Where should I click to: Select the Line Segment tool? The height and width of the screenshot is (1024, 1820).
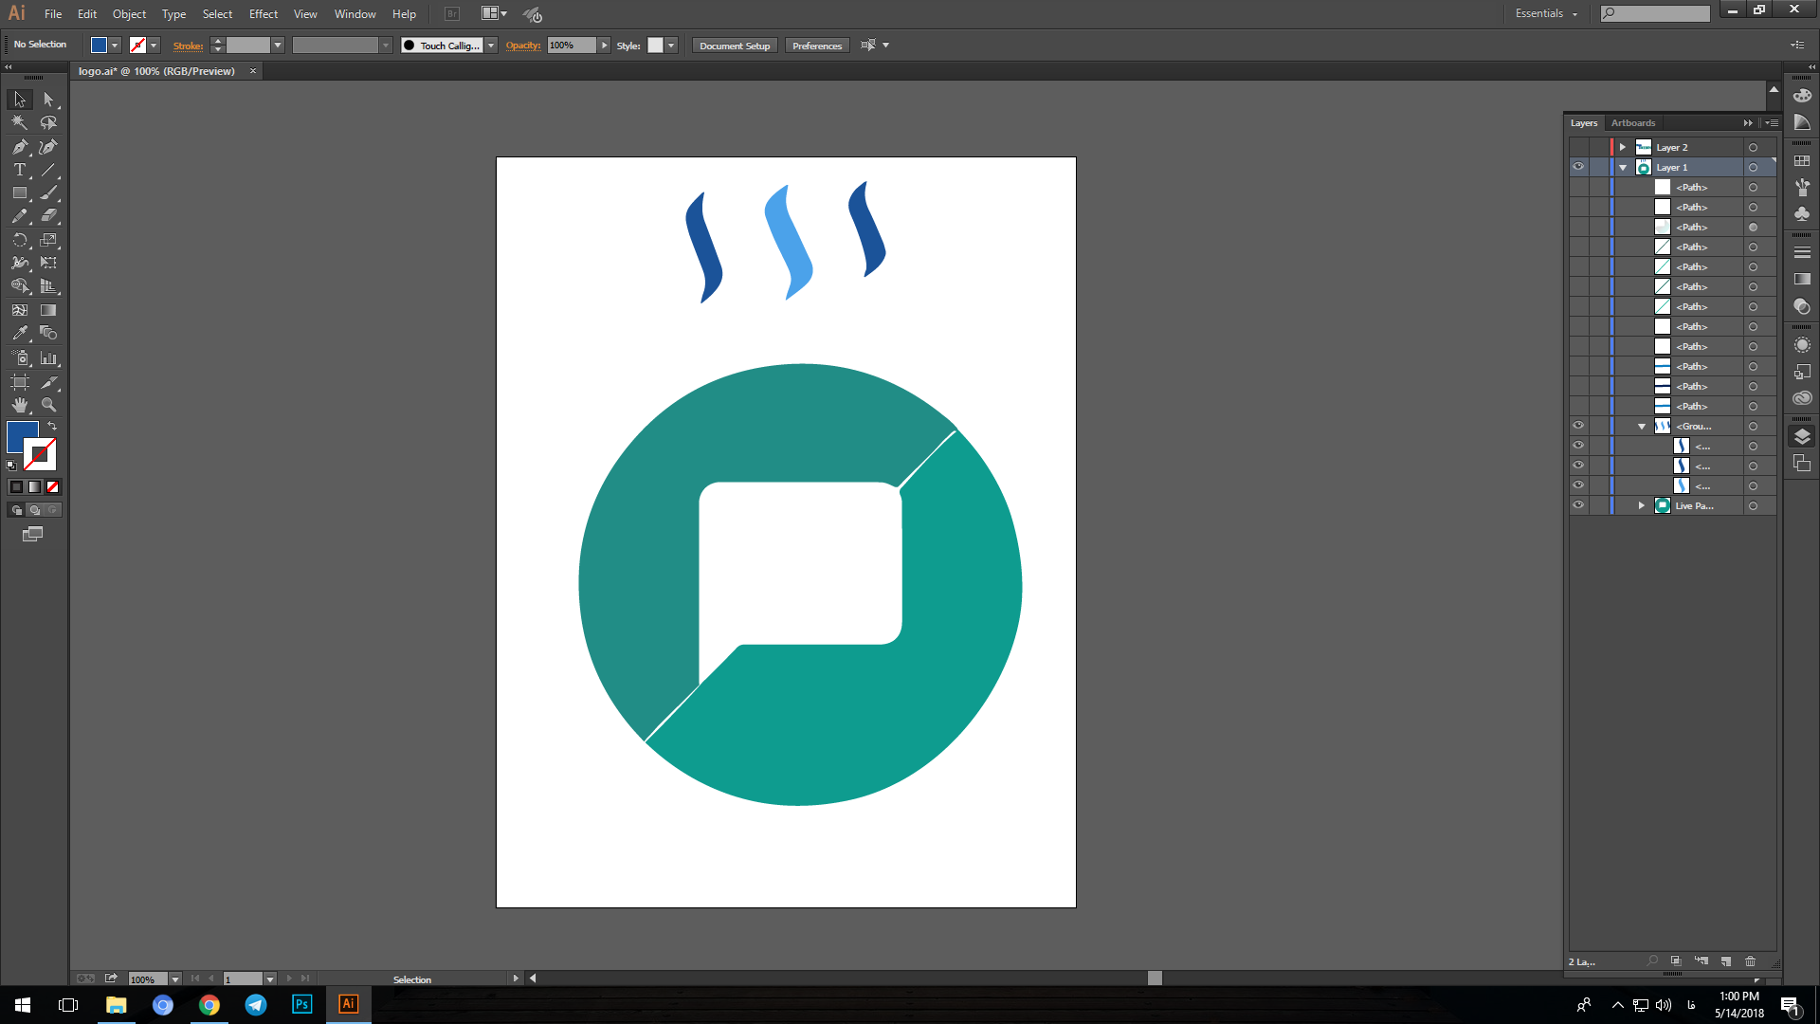click(48, 170)
